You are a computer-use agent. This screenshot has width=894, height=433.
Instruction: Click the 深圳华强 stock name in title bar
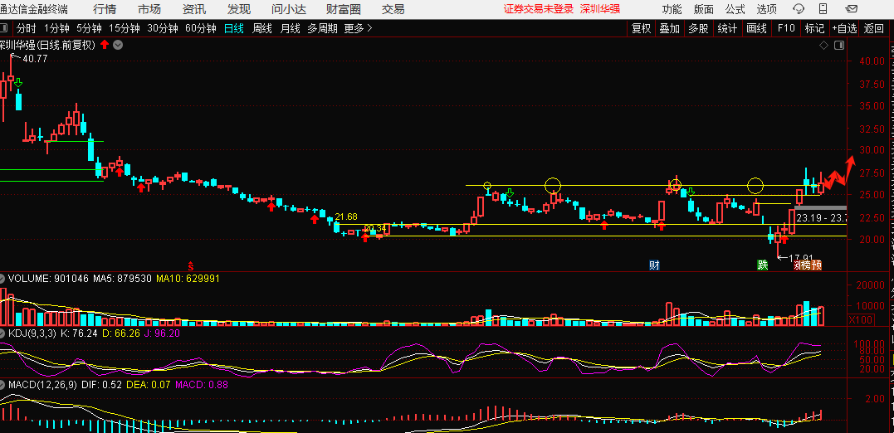pos(600,9)
